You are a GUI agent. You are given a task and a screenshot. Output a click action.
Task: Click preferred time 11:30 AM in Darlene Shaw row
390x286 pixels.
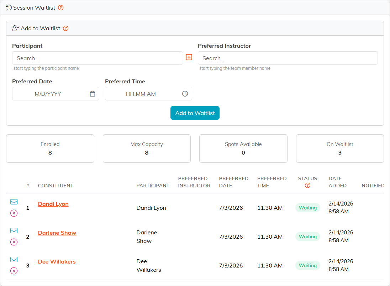click(270, 237)
